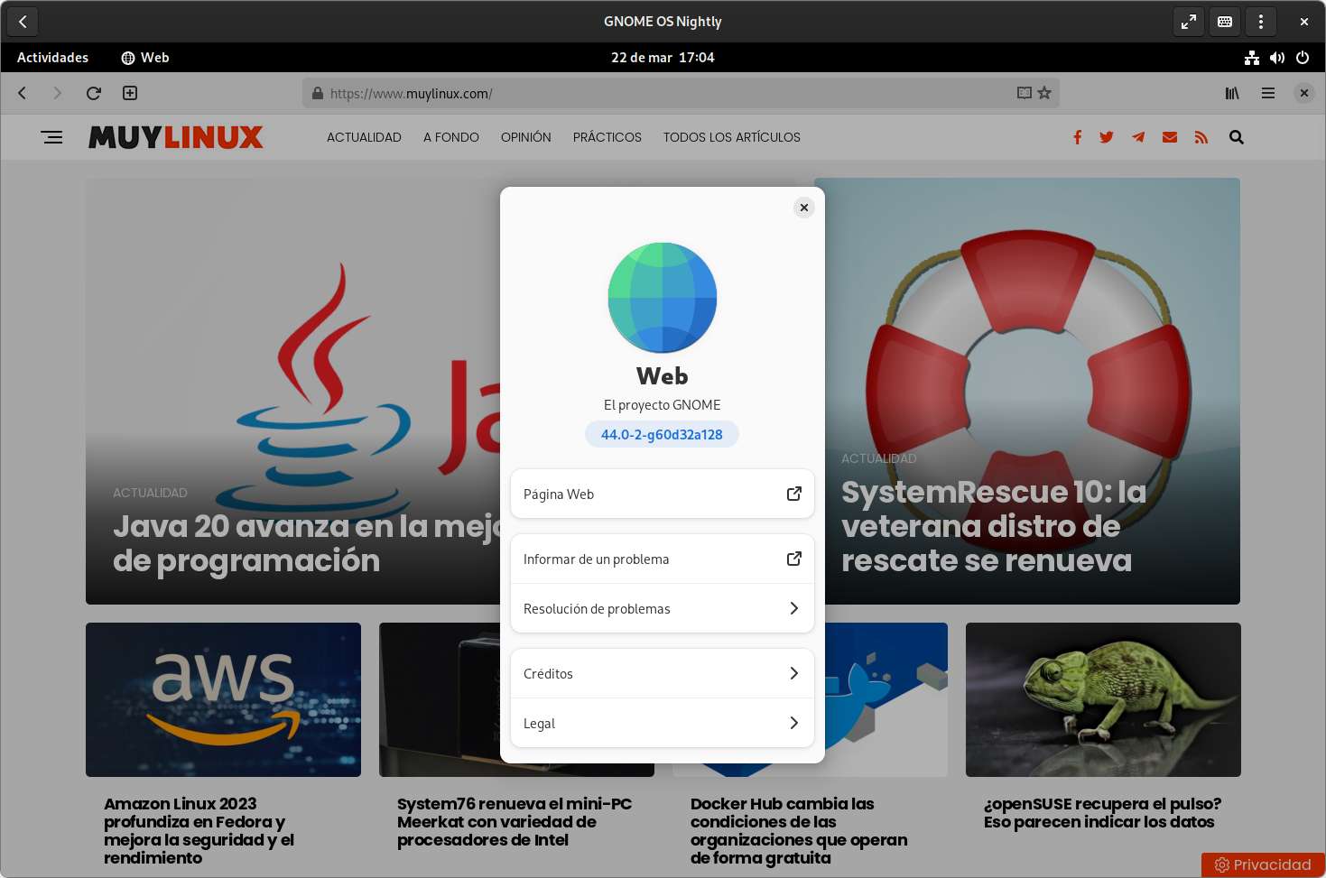Open TODOS LOS ARTÍCULOS menu item
Screen dimensions: 1326x878
pos(732,137)
